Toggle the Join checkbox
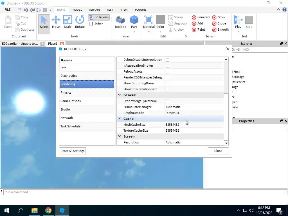The height and width of the screenshot is (216, 288). 91,24
